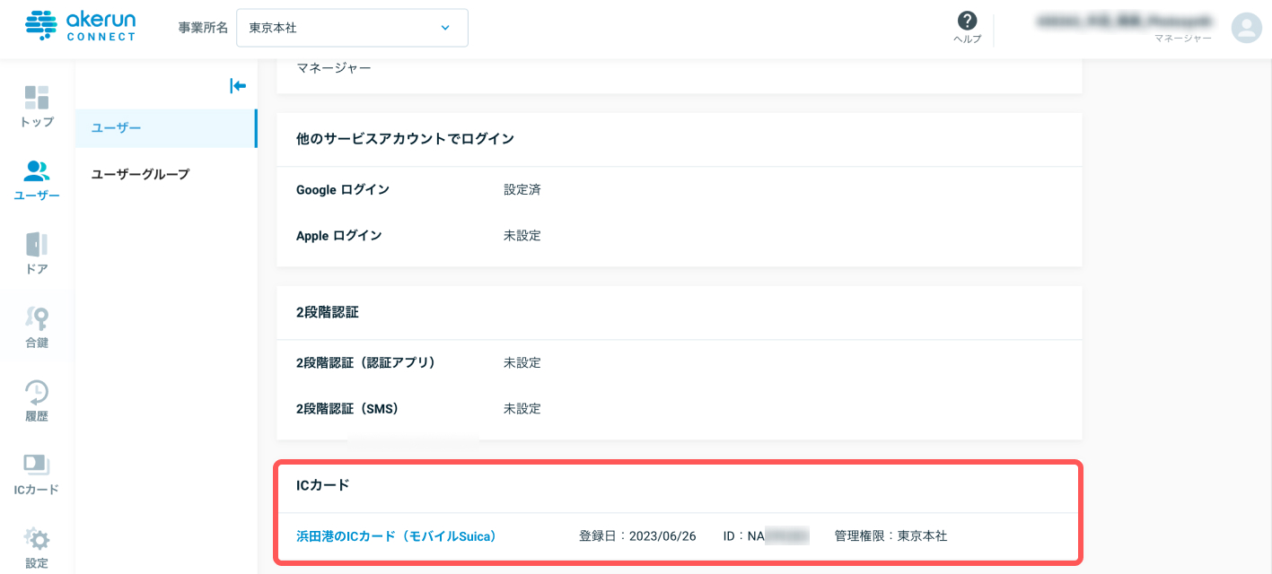Expand the 東京本社 office dropdown
The image size is (1272, 574).
pyautogui.click(x=352, y=28)
